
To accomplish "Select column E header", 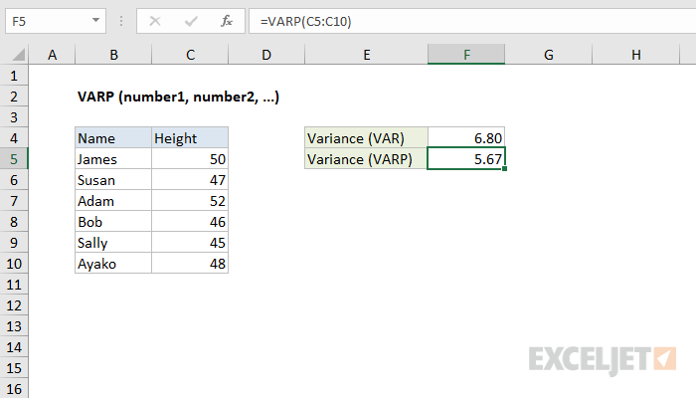I will point(366,55).
